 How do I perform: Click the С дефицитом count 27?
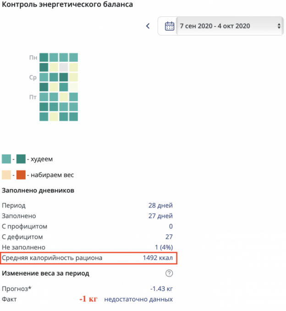click(x=169, y=237)
